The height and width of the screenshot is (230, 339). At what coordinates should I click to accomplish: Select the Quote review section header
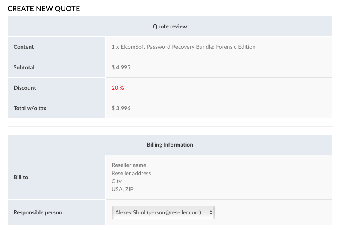coord(170,26)
